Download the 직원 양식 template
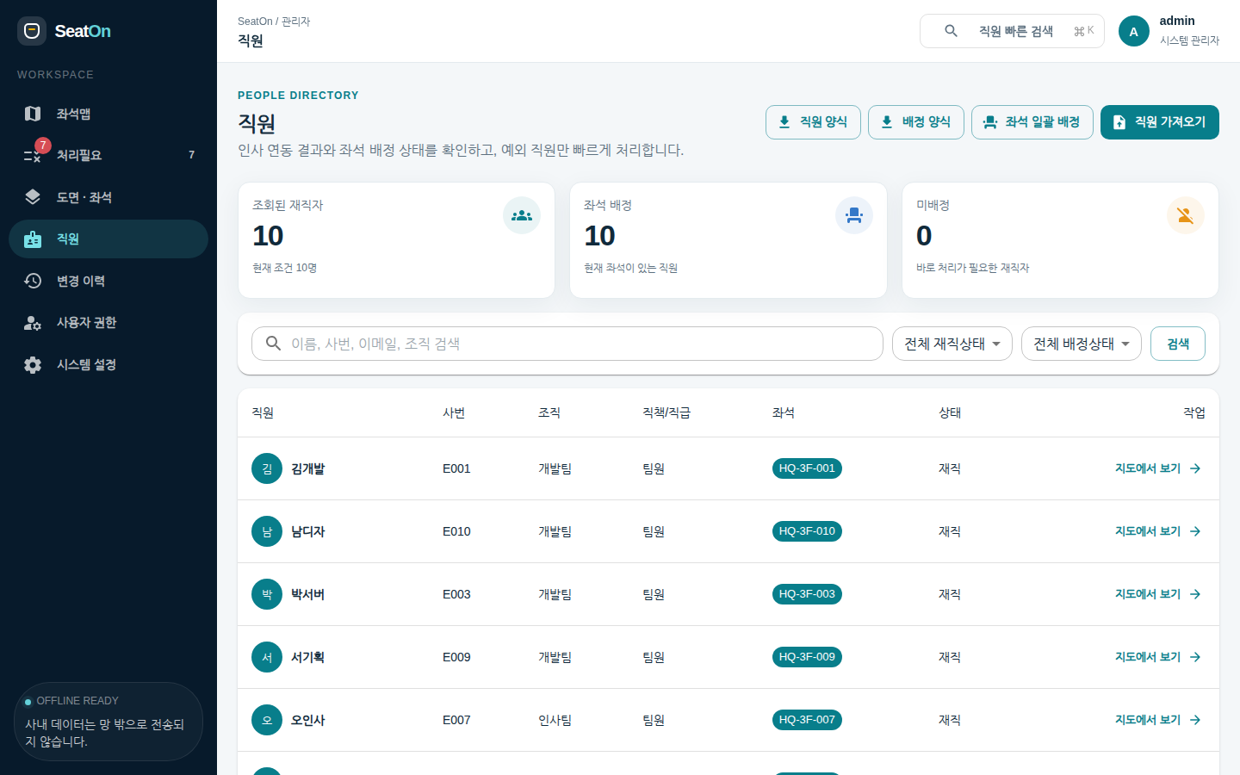Screen dimensions: 1240x775 click(x=813, y=122)
